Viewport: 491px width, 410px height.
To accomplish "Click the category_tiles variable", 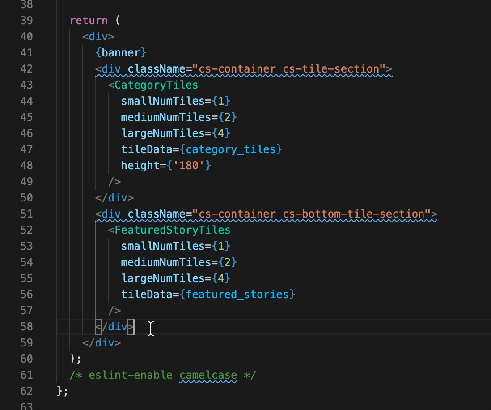I will coord(230,149).
